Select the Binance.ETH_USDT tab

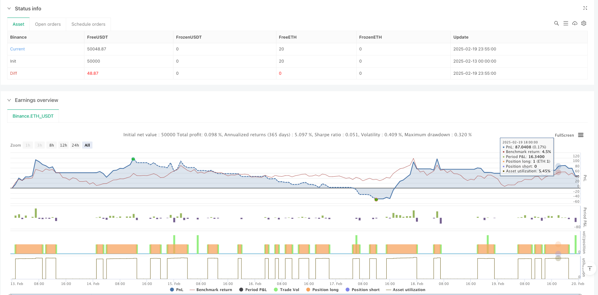33,116
